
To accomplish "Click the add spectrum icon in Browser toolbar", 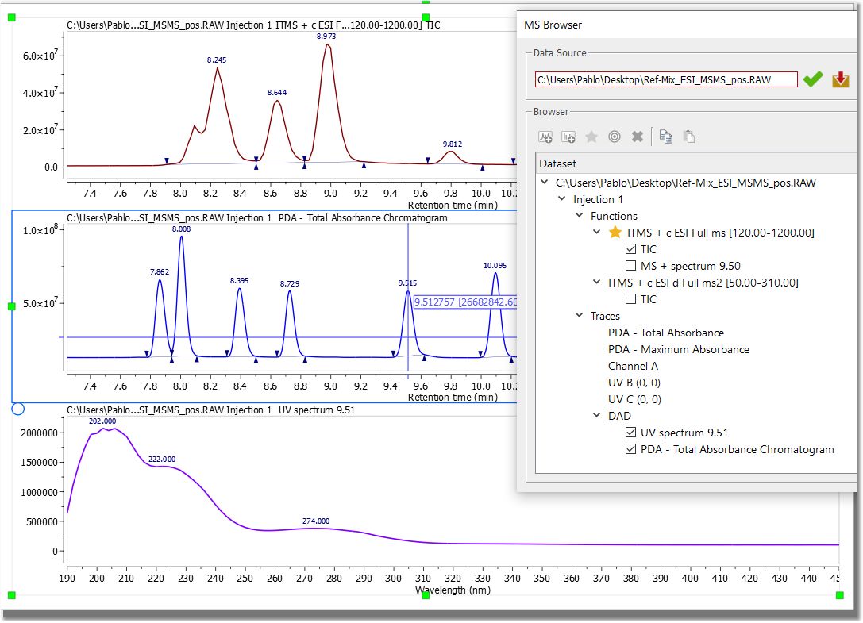I will [568, 137].
